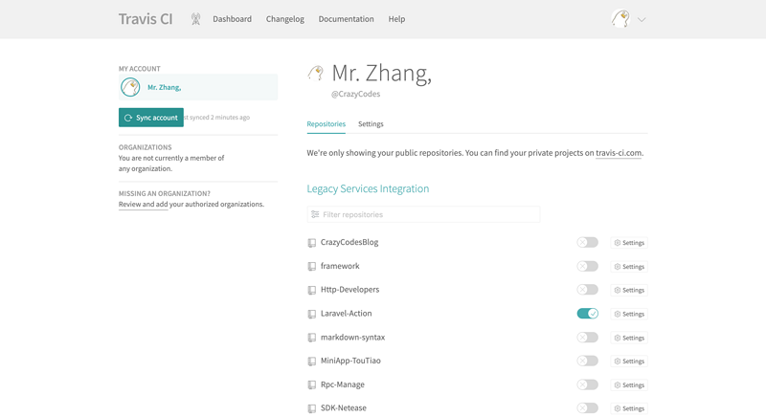Open Settings for markdown-syntax

629,338
